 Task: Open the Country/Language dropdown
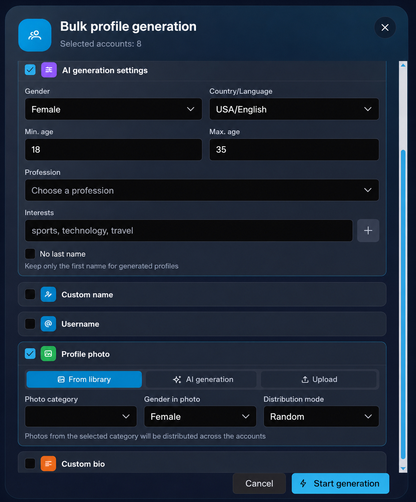pyautogui.click(x=294, y=109)
